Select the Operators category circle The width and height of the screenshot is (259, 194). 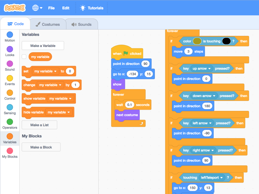click(10, 122)
